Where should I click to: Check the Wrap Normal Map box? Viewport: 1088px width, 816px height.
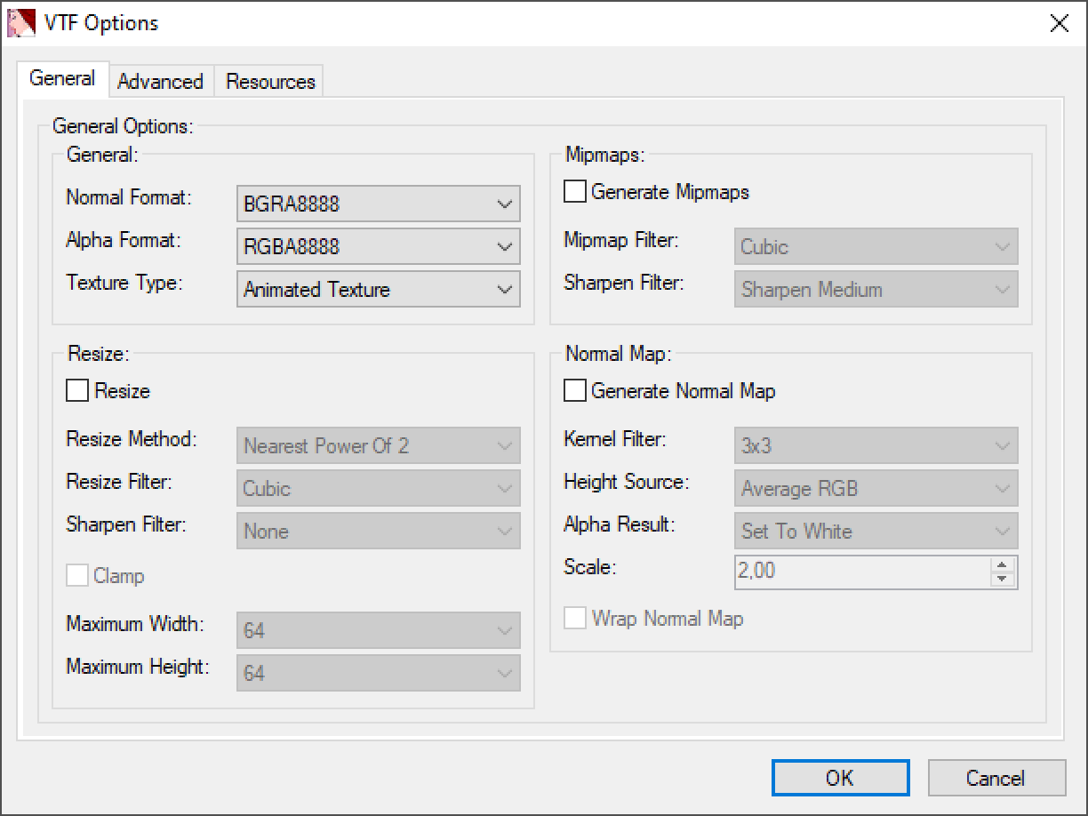(x=576, y=619)
